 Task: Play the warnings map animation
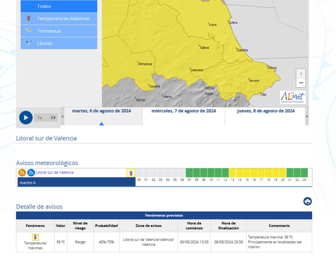tap(26, 118)
